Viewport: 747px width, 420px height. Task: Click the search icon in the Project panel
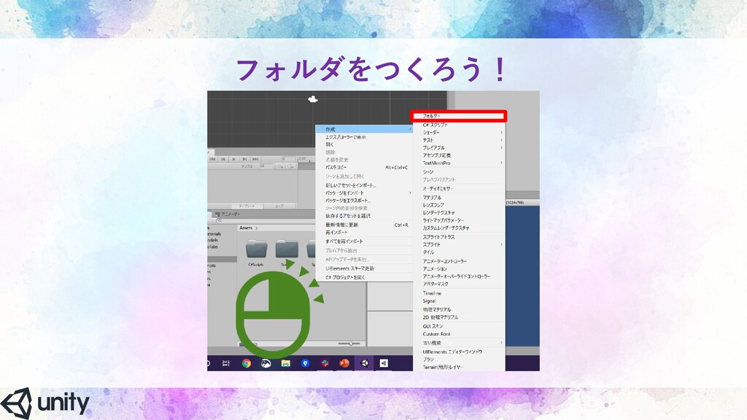tap(219, 221)
